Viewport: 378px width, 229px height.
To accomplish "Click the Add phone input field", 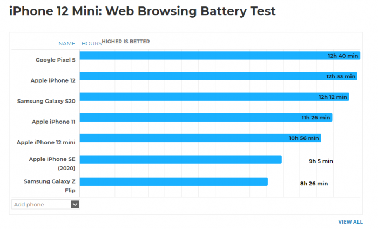I will (41, 204).
